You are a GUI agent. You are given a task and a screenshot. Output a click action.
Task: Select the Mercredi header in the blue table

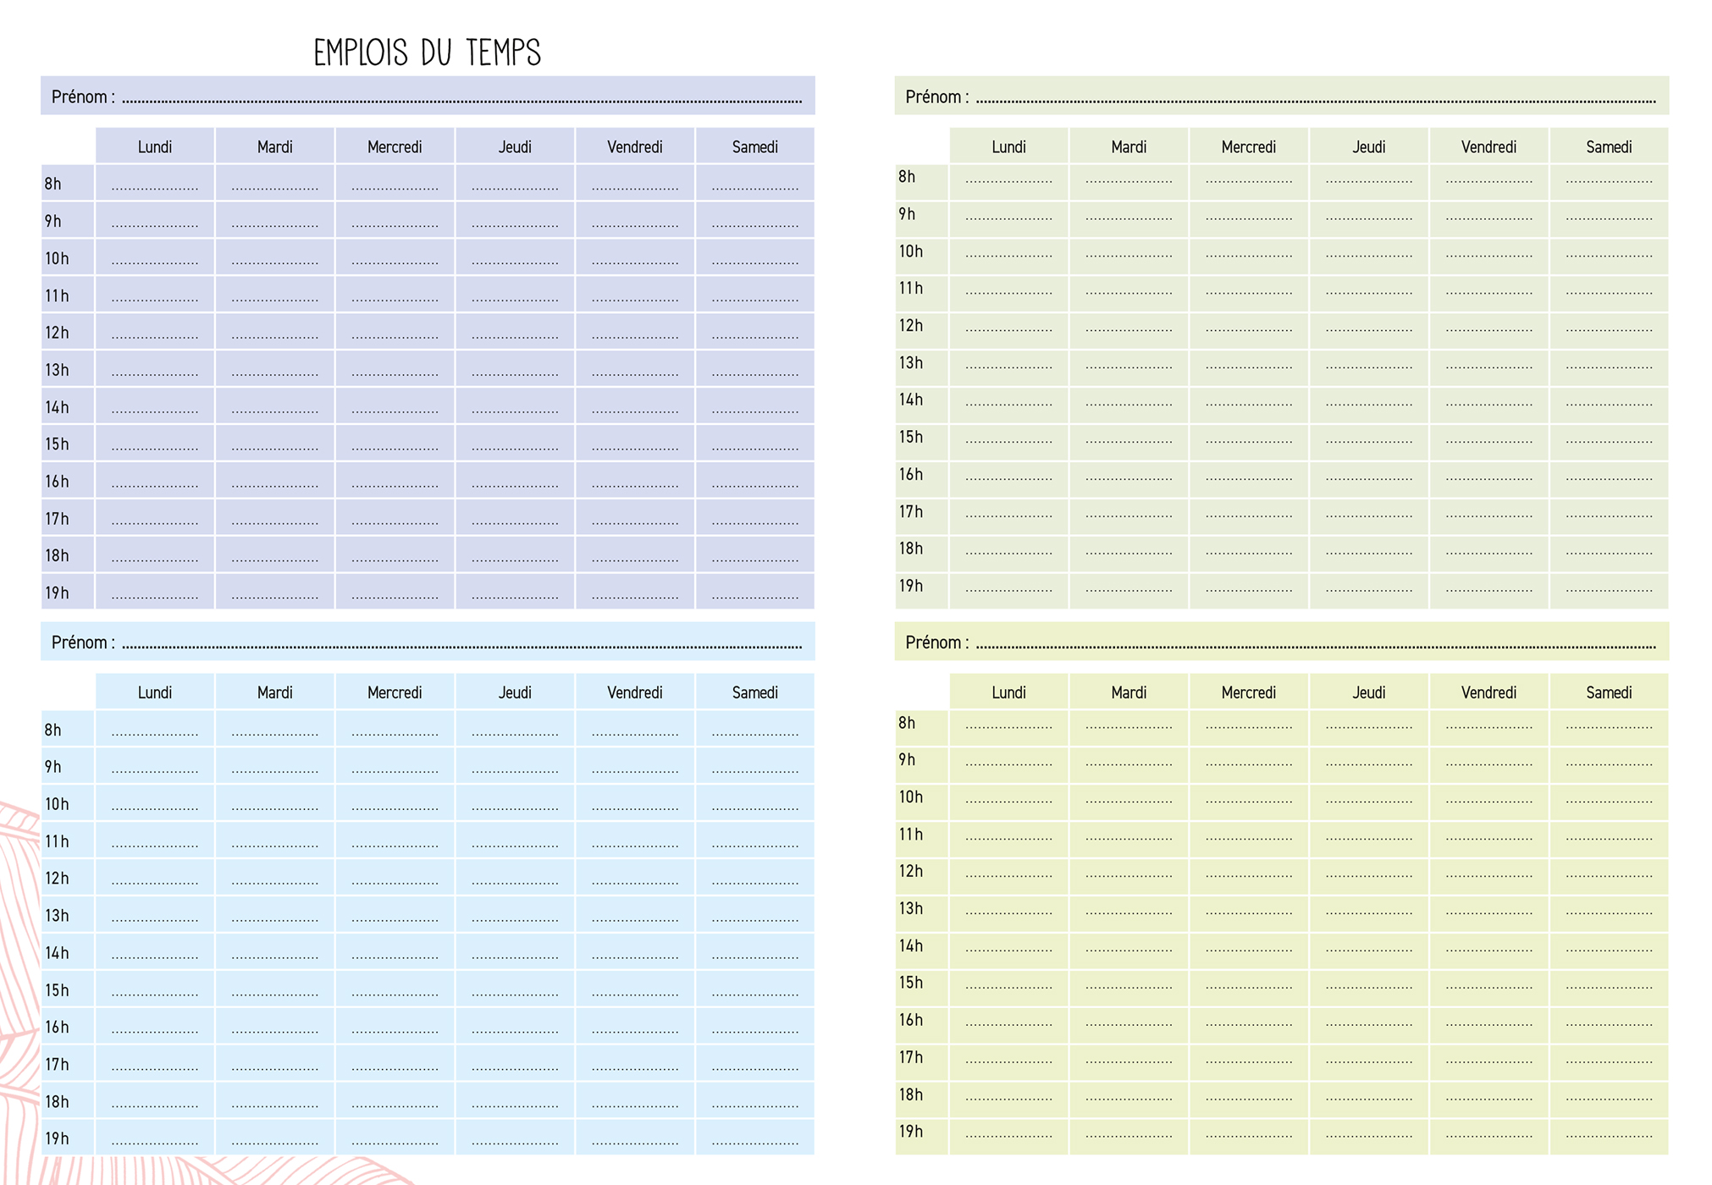[x=395, y=692]
